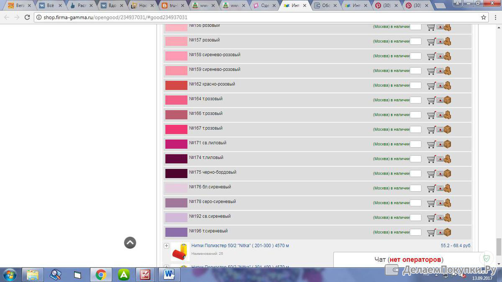This screenshot has width=502, height=282.
Task: Add №192 св.сиреневый to the cart
Action: [x=431, y=218]
